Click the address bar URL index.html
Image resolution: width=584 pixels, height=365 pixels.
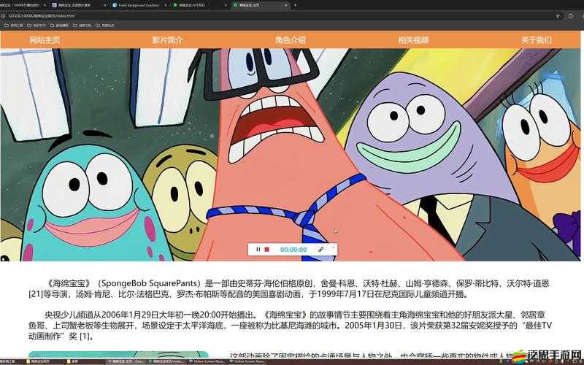(41, 16)
